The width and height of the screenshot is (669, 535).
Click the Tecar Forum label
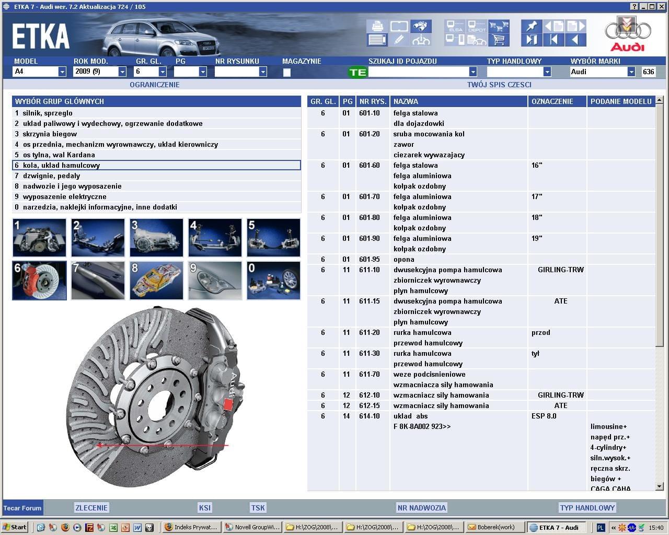[x=22, y=508]
